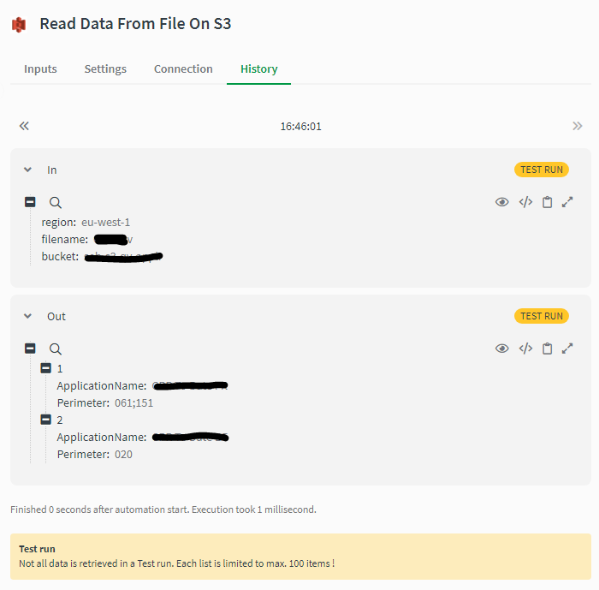
Task: Copy Out data to clipboard
Action: pyautogui.click(x=547, y=349)
